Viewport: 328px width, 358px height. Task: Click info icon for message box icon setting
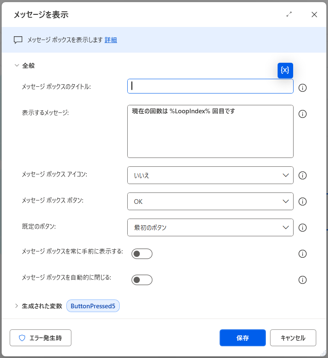tap(302, 176)
